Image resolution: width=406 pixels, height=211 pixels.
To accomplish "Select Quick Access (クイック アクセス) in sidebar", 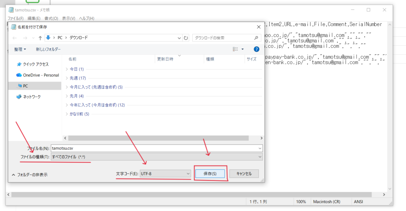I will pyautogui.click(x=35, y=65).
